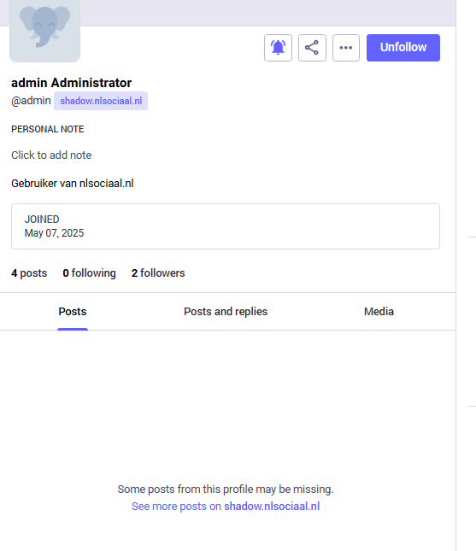Open the elephant avatar image
The width and height of the screenshot is (476, 551).
click(45, 30)
